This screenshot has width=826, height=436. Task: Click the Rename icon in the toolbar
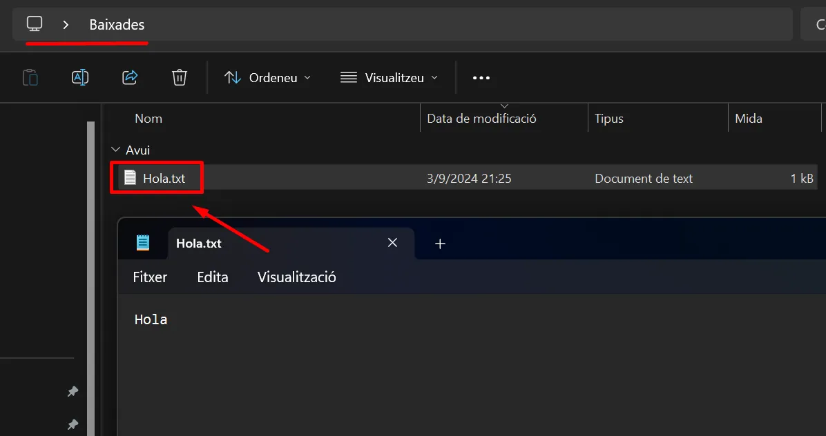coord(80,77)
